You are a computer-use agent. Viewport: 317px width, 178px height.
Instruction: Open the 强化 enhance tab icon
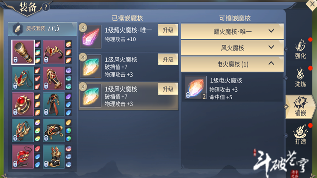(x=300, y=49)
